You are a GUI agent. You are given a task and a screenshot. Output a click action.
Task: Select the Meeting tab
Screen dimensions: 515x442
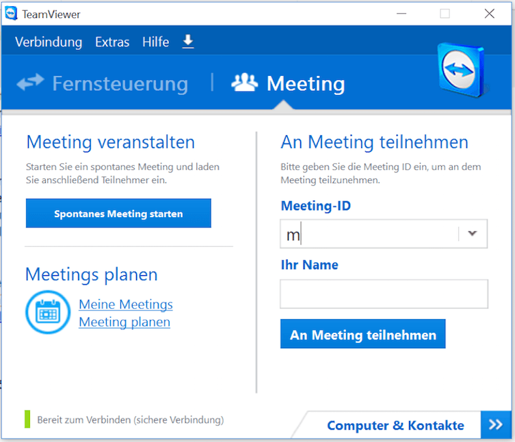[x=306, y=83]
